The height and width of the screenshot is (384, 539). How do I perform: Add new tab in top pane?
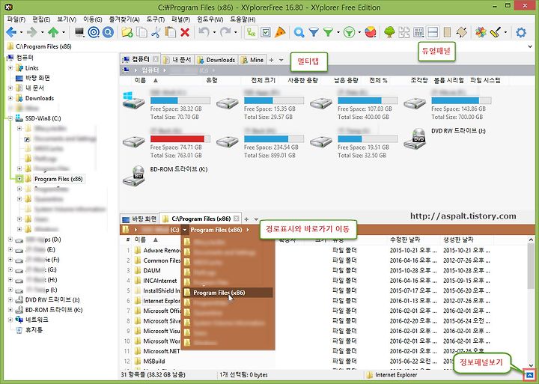(271, 60)
